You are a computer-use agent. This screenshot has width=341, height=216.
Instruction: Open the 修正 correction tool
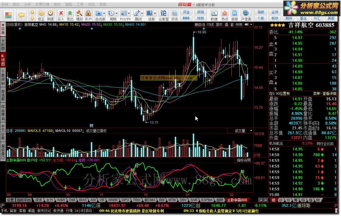(x=41, y=15)
